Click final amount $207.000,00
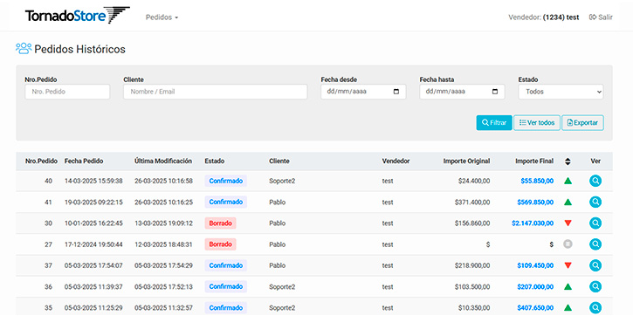This screenshot has height=316, width=633. [x=535, y=286]
